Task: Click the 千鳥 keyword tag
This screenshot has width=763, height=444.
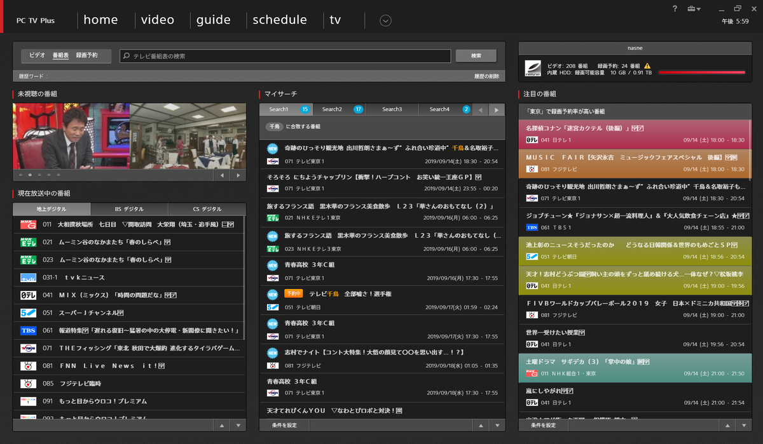Action: point(275,126)
